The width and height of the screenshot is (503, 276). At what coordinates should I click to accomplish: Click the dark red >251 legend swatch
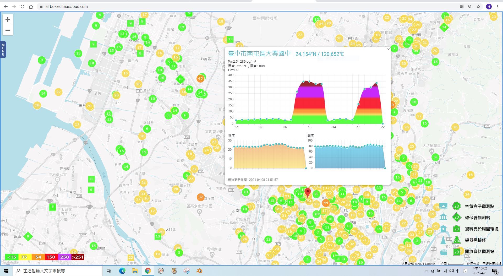click(78, 257)
